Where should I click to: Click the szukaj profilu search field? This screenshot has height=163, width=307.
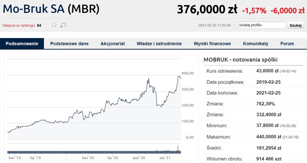click(262, 25)
